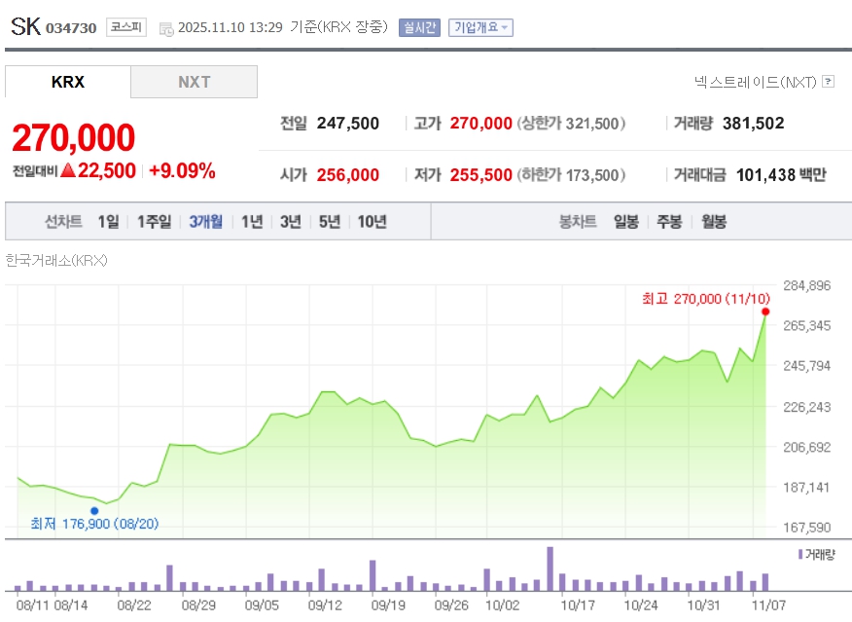Open the 기업개요 dropdown
This screenshot has width=852, height=622.
point(479,27)
